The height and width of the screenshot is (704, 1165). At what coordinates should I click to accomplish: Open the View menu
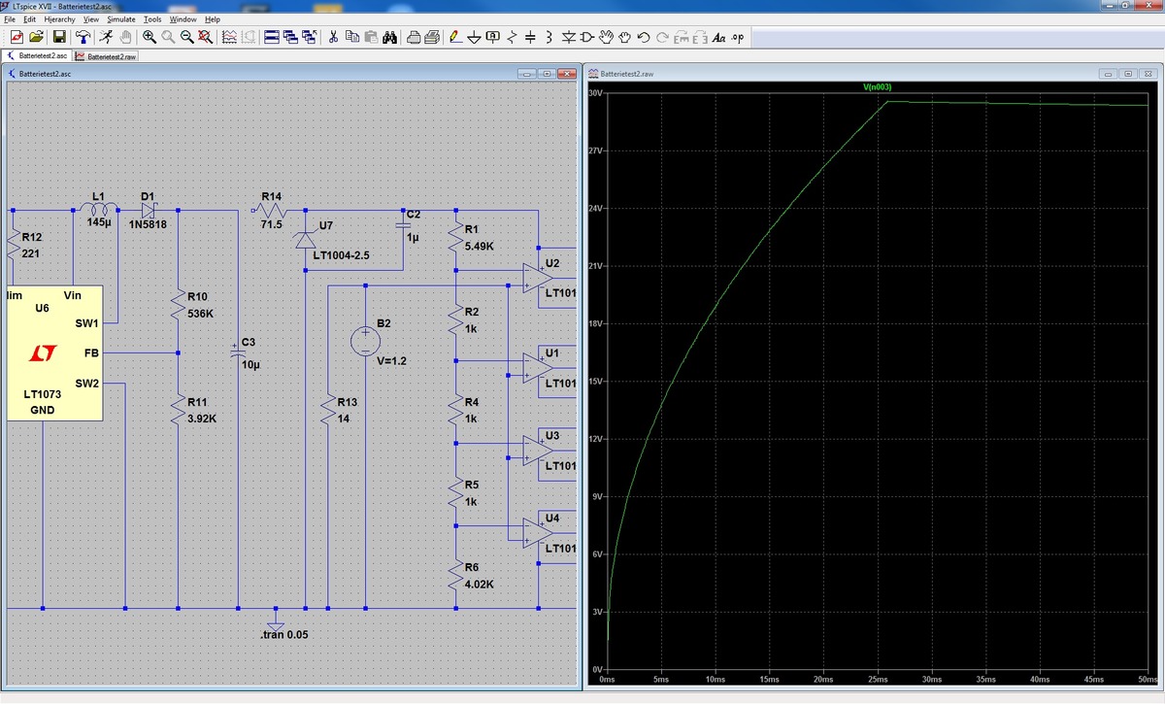point(91,19)
